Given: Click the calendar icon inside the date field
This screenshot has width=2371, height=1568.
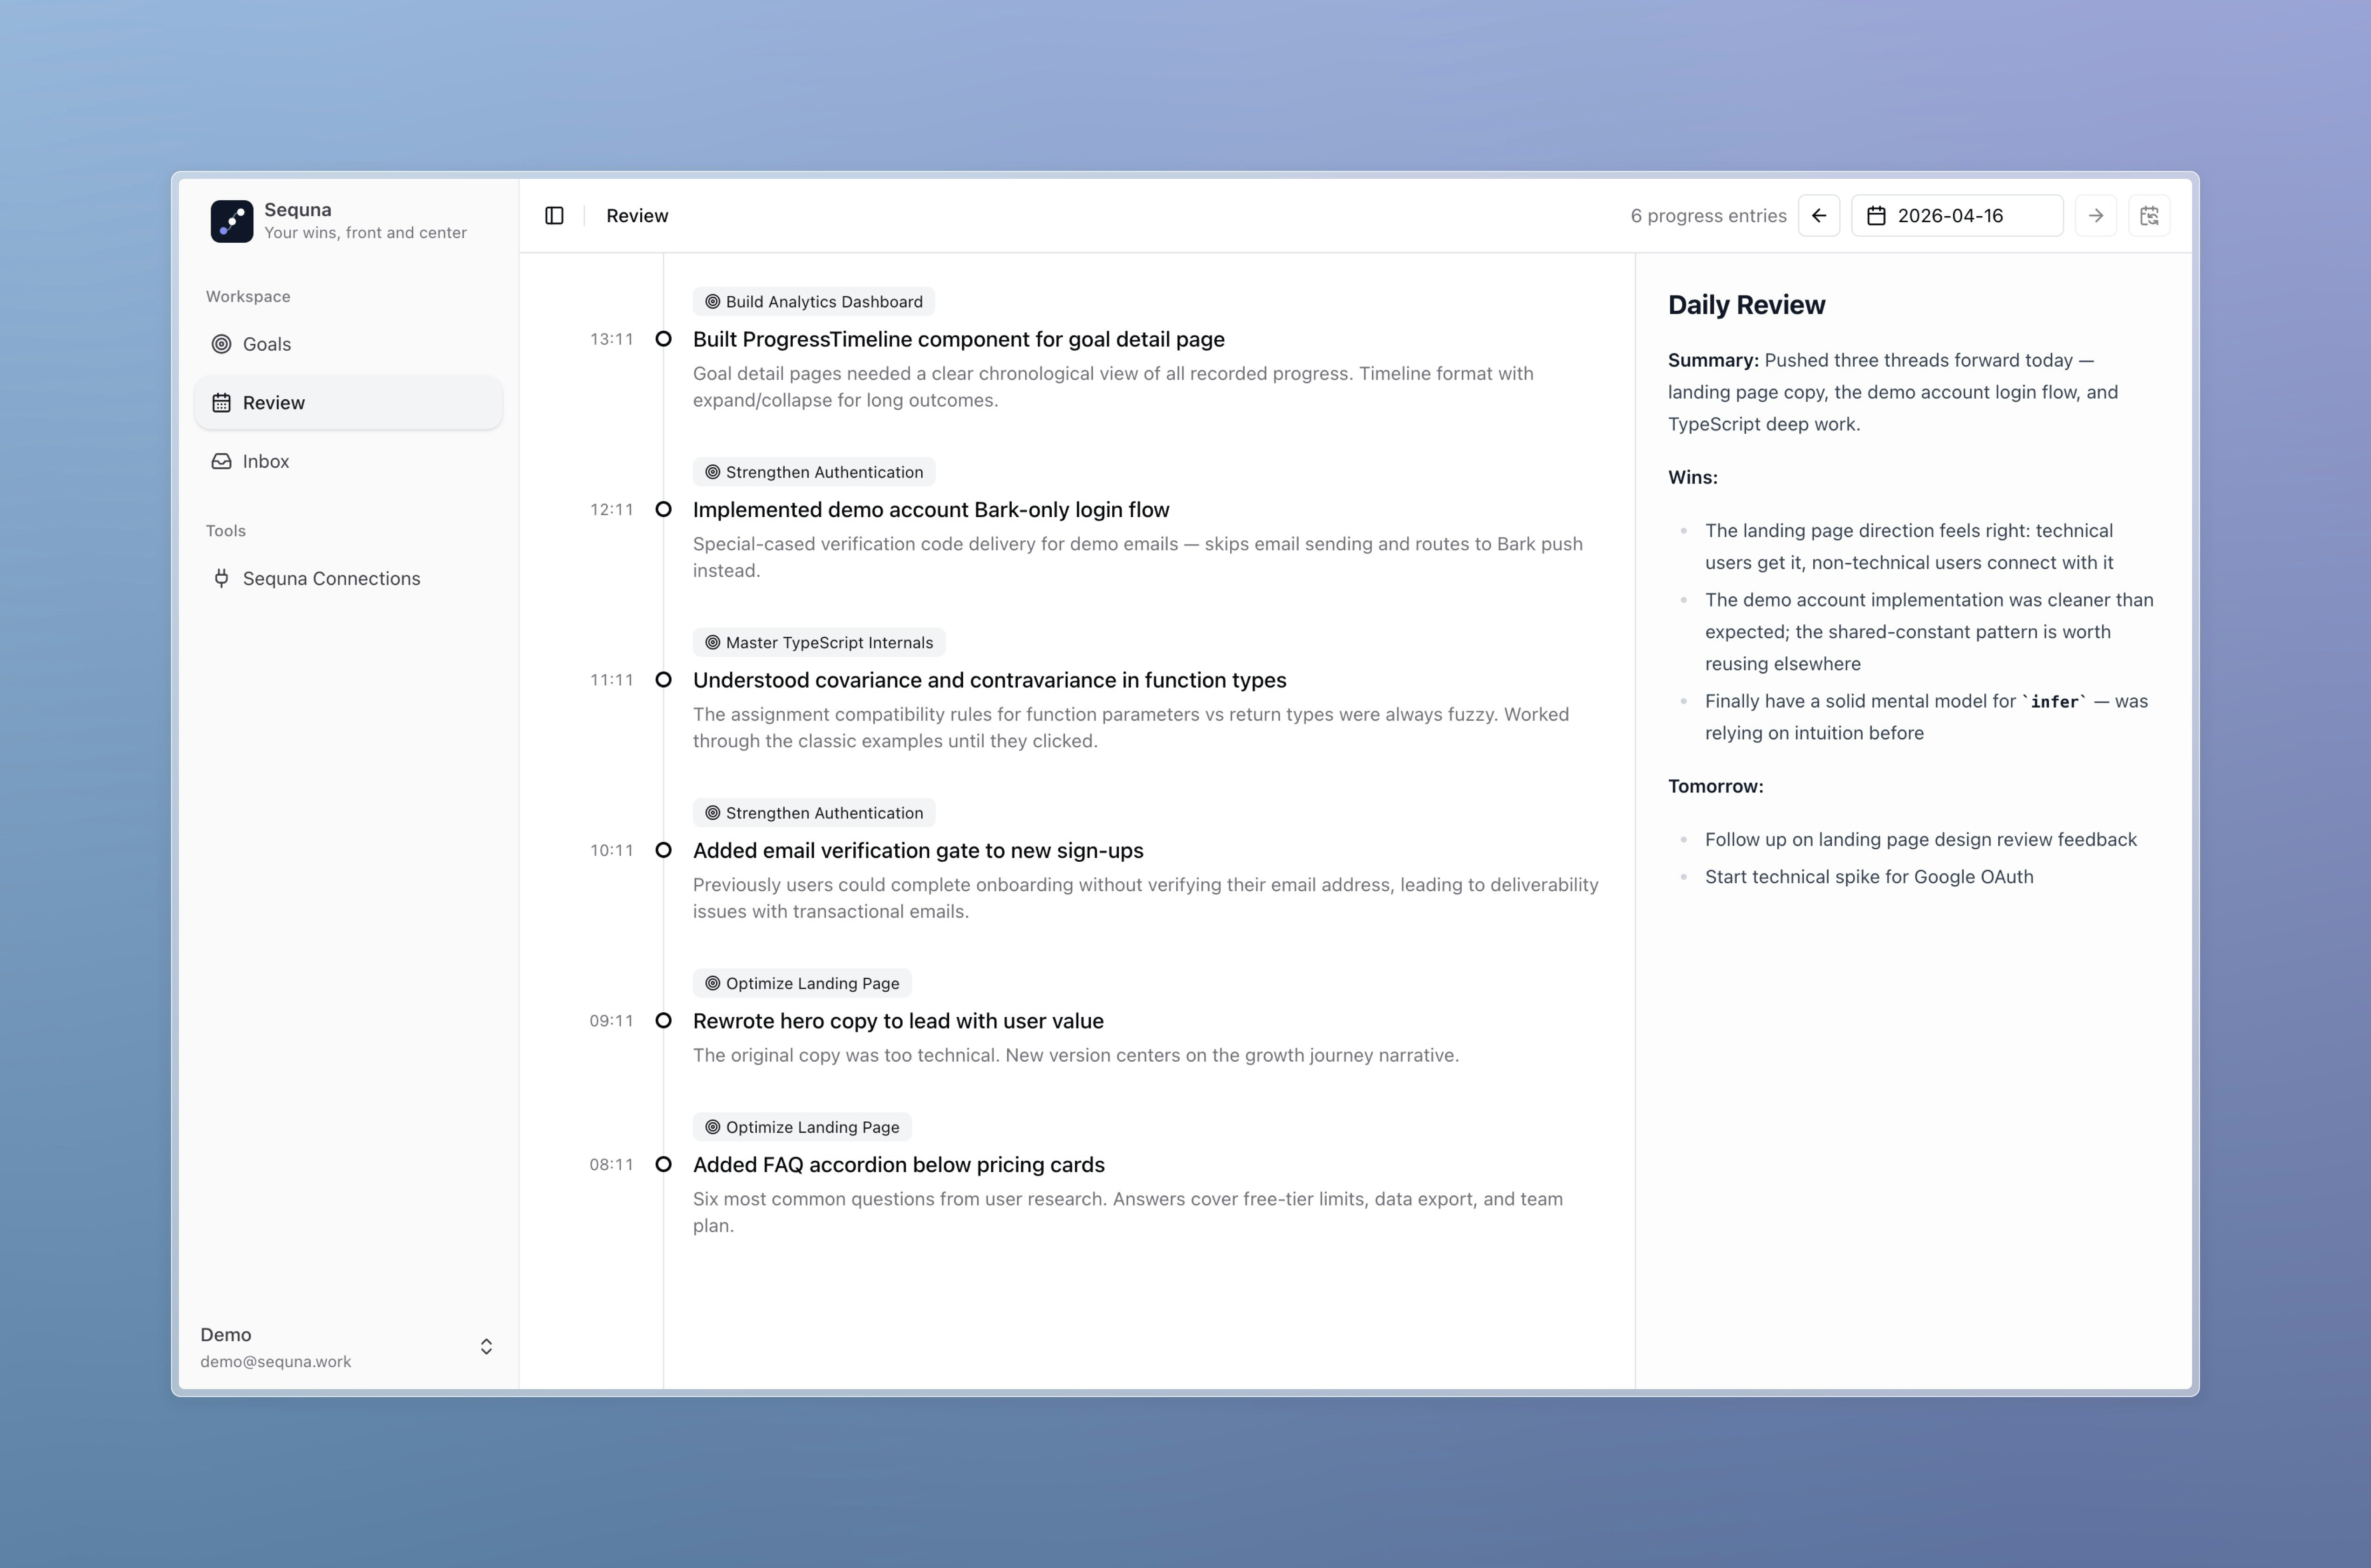Looking at the screenshot, I should click(x=1877, y=216).
